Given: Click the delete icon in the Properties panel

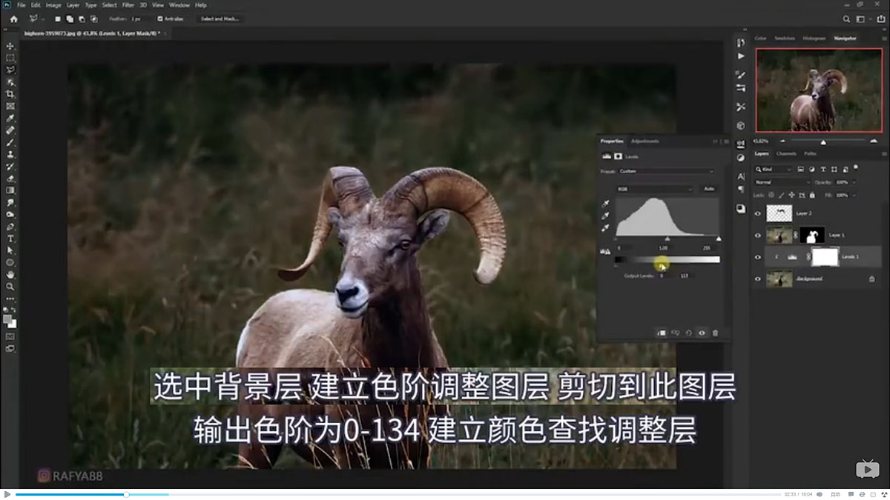Looking at the screenshot, I should [x=716, y=332].
